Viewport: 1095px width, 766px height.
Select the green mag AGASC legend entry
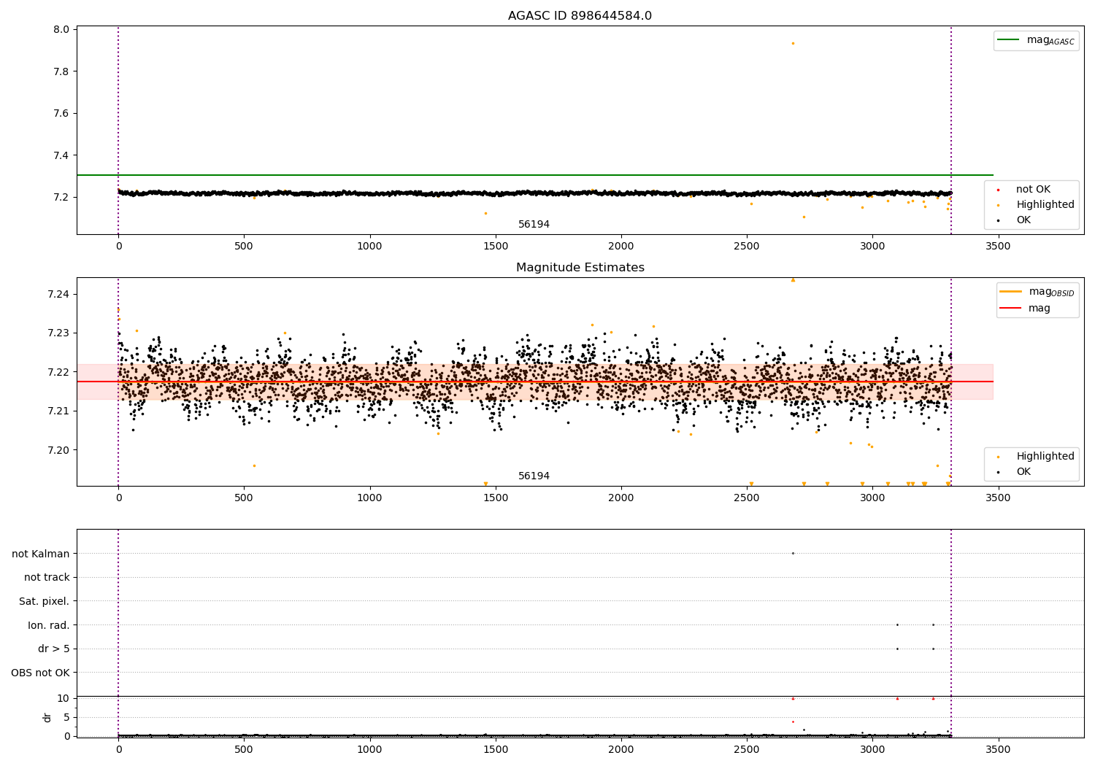1036,40
